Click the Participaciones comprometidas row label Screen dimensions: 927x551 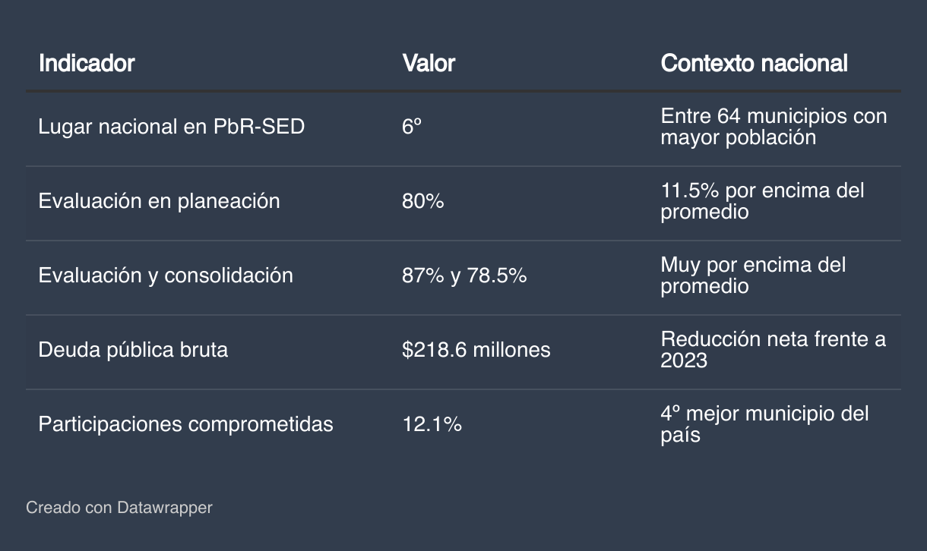[186, 424]
